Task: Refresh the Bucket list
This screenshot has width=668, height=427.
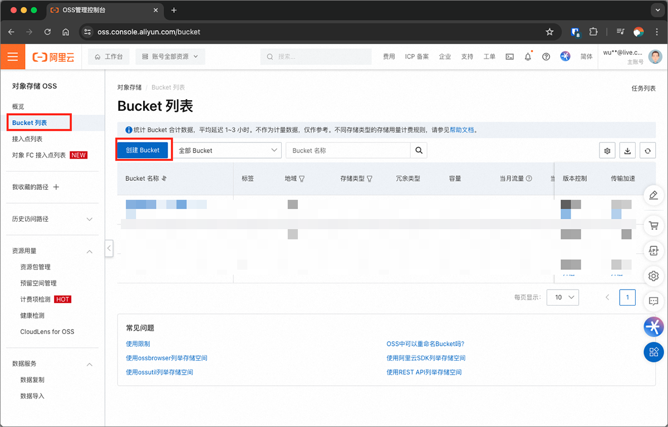Action: pyautogui.click(x=647, y=150)
